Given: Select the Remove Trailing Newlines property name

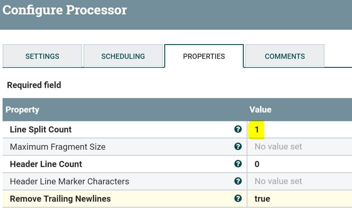Looking at the screenshot, I should (x=61, y=198).
